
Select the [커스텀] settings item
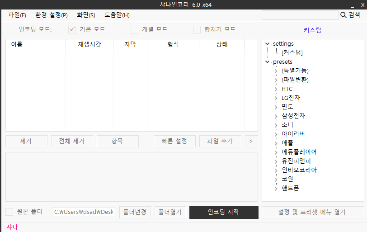pyautogui.click(x=292, y=52)
